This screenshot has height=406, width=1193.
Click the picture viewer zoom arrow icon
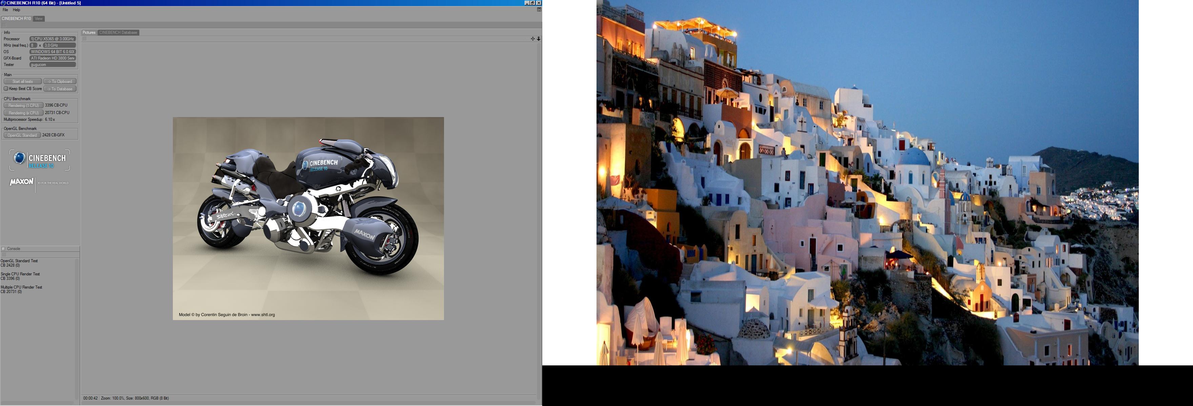(x=539, y=39)
